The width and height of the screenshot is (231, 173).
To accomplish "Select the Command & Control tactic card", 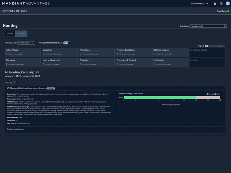I will click(x=133, y=63).
